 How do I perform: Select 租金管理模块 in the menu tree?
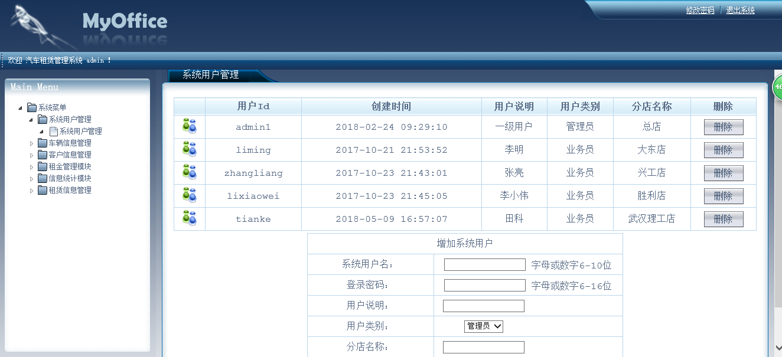70,166
